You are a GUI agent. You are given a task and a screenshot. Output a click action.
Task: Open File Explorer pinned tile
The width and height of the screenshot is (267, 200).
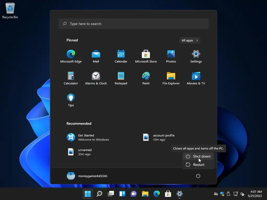pyautogui.click(x=171, y=78)
